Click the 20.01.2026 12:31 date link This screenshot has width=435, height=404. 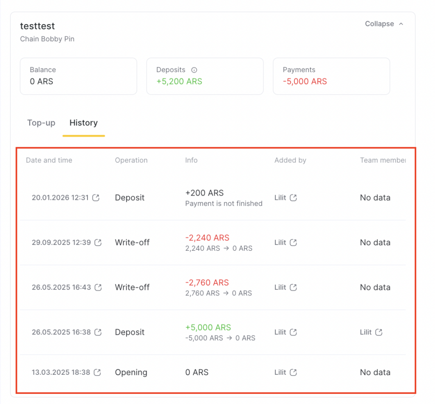coord(60,198)
